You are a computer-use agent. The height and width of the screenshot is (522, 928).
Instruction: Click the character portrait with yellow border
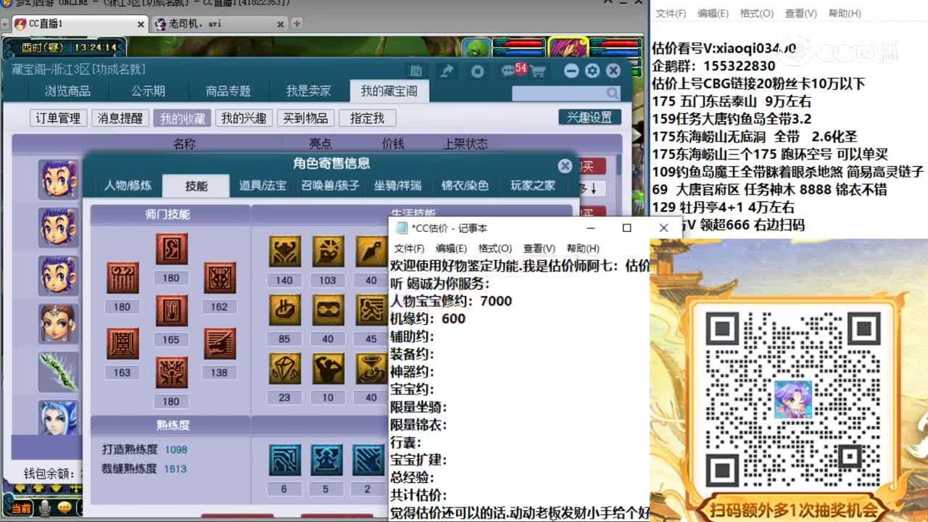(568, 47)
